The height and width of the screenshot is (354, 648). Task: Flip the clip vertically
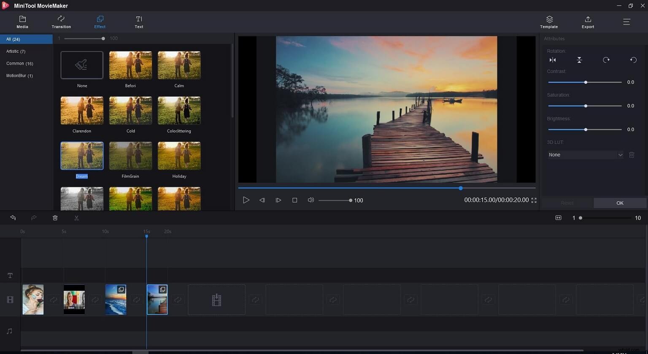pyautogui.click(x=579, y=59)
